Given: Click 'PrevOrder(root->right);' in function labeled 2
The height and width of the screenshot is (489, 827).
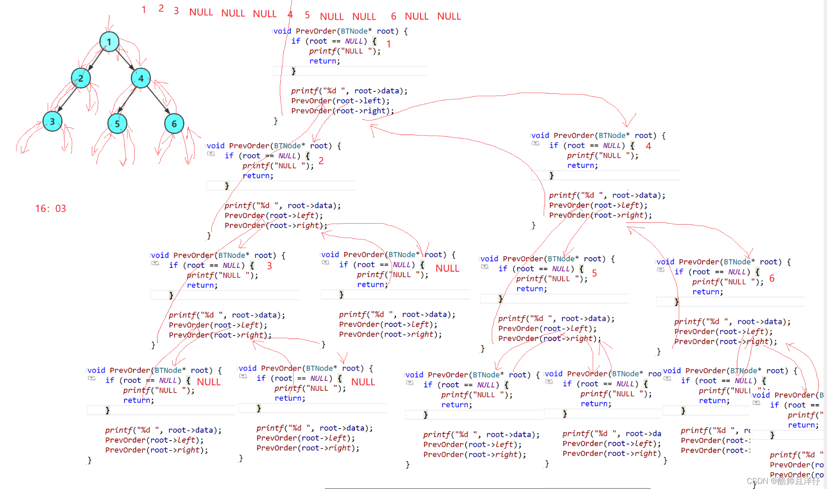Looking at the screenshot, I should click(x=276, y=225).
